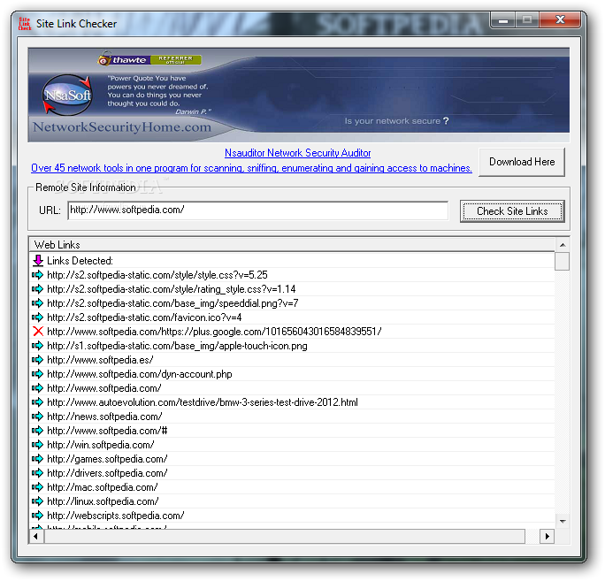Click the horizontal scrollbar left arrow
605x581 pixels.
(x=36, y=536)
